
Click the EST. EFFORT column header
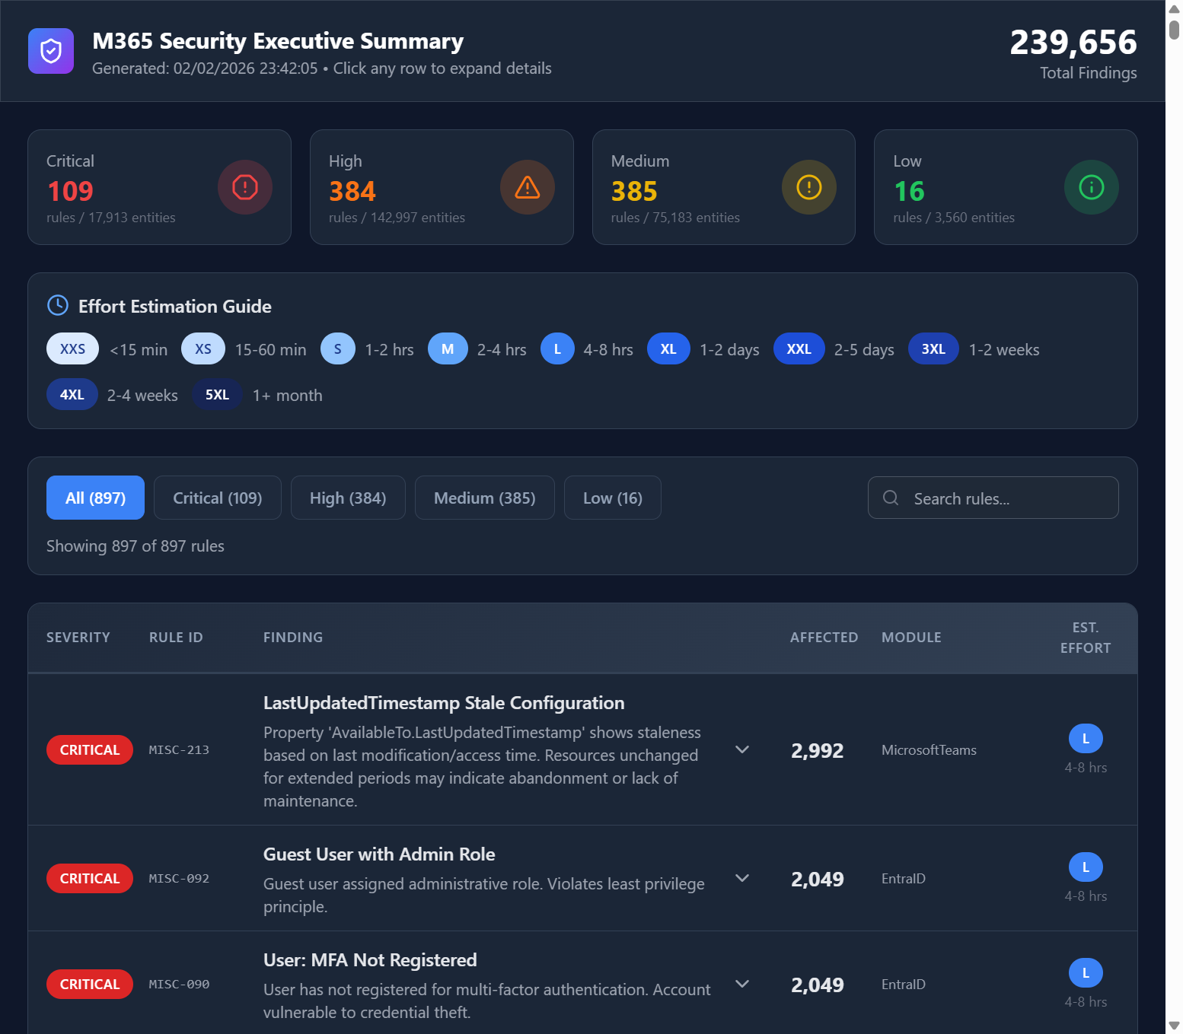1086,638
